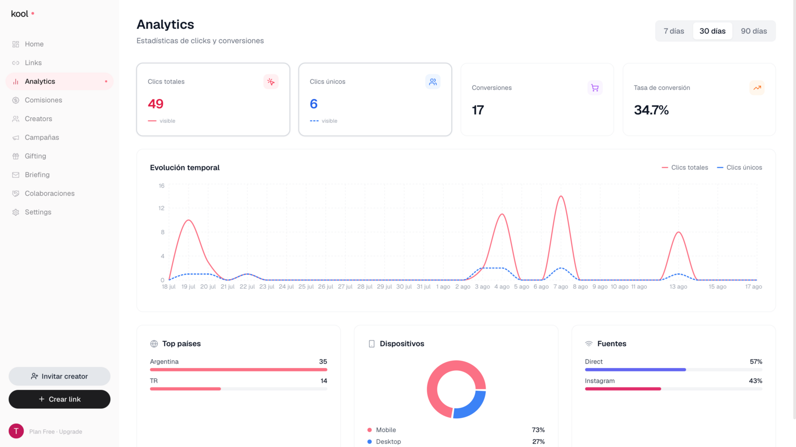
Task: Click the shopping cart icon in Conversiones card
Action: (x=595, y=88)
